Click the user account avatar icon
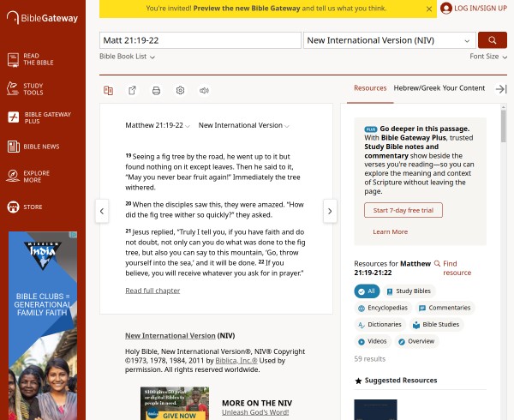This screenshot has height=420, width=514. (x=445, y=9)
